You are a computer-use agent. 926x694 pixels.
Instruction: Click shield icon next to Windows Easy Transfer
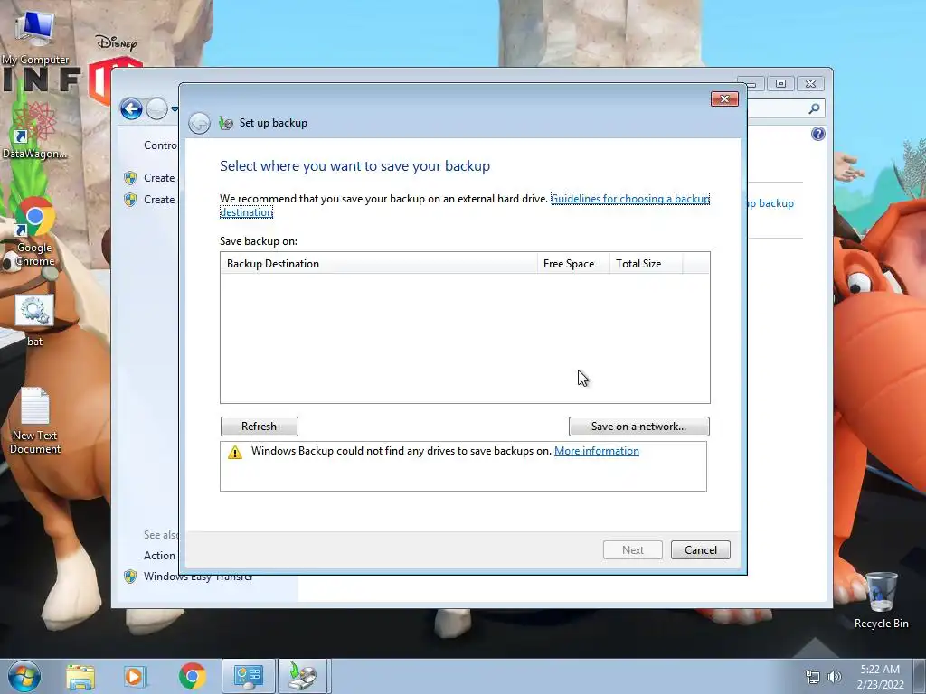pos(130,577)
